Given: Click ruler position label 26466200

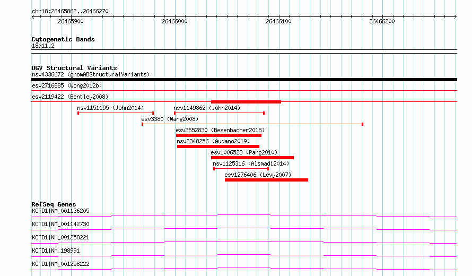Looking at the screenshot, I should 382,21.
